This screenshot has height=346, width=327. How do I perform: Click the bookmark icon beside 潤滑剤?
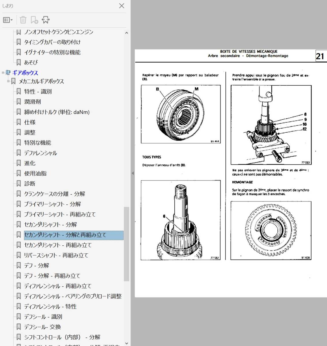[x=19, y=102]
